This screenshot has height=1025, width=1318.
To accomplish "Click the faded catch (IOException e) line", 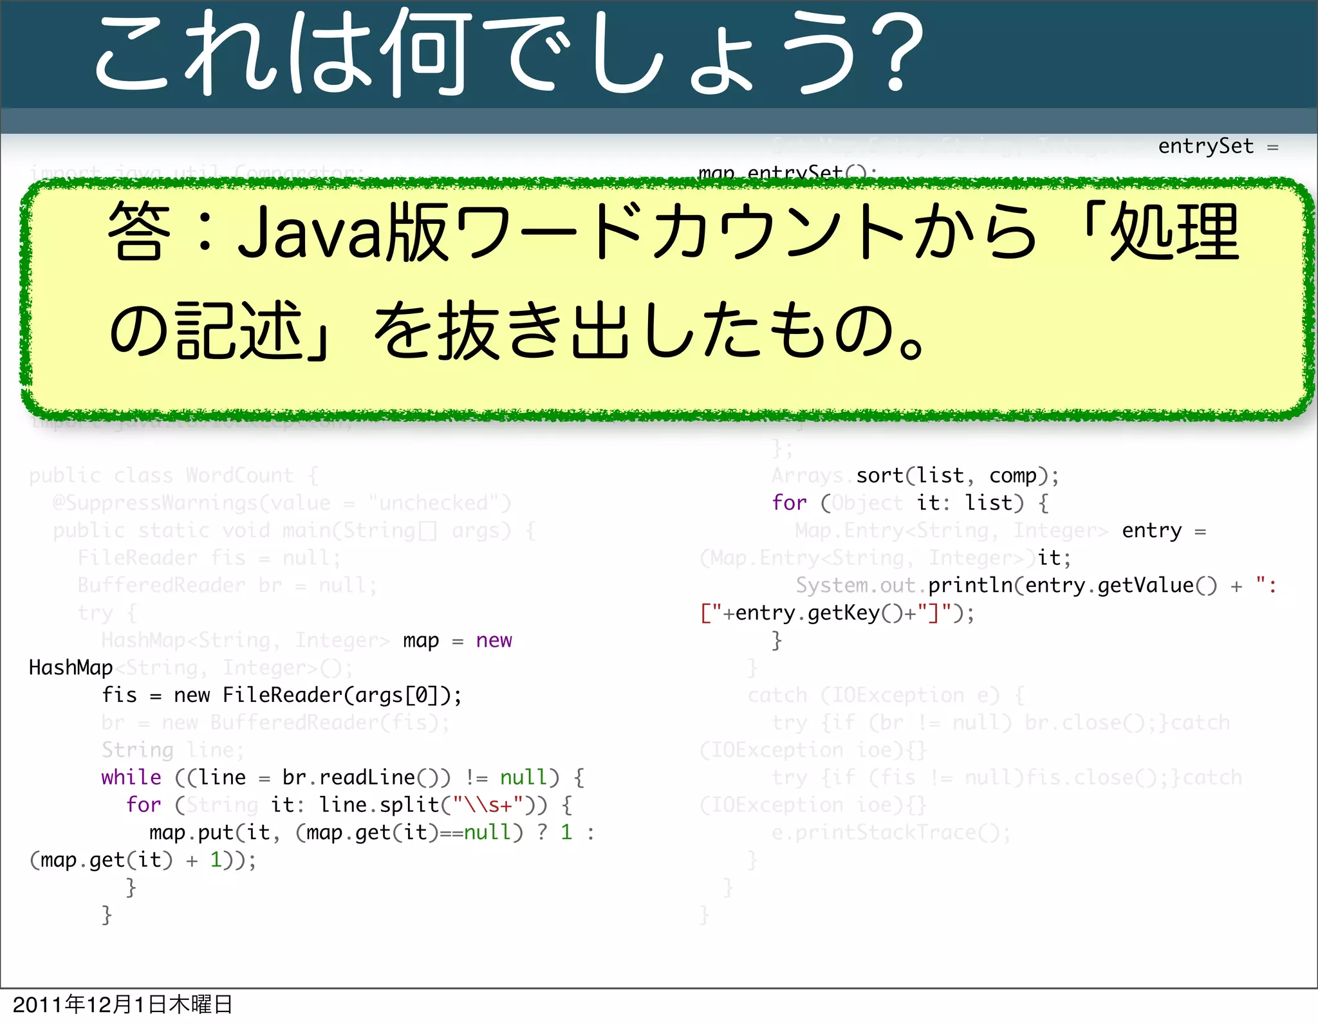I will click(886, 696).
